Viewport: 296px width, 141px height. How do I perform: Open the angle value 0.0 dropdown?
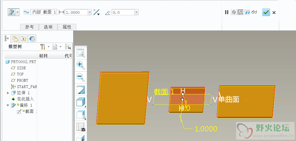(x=136, y=12)
